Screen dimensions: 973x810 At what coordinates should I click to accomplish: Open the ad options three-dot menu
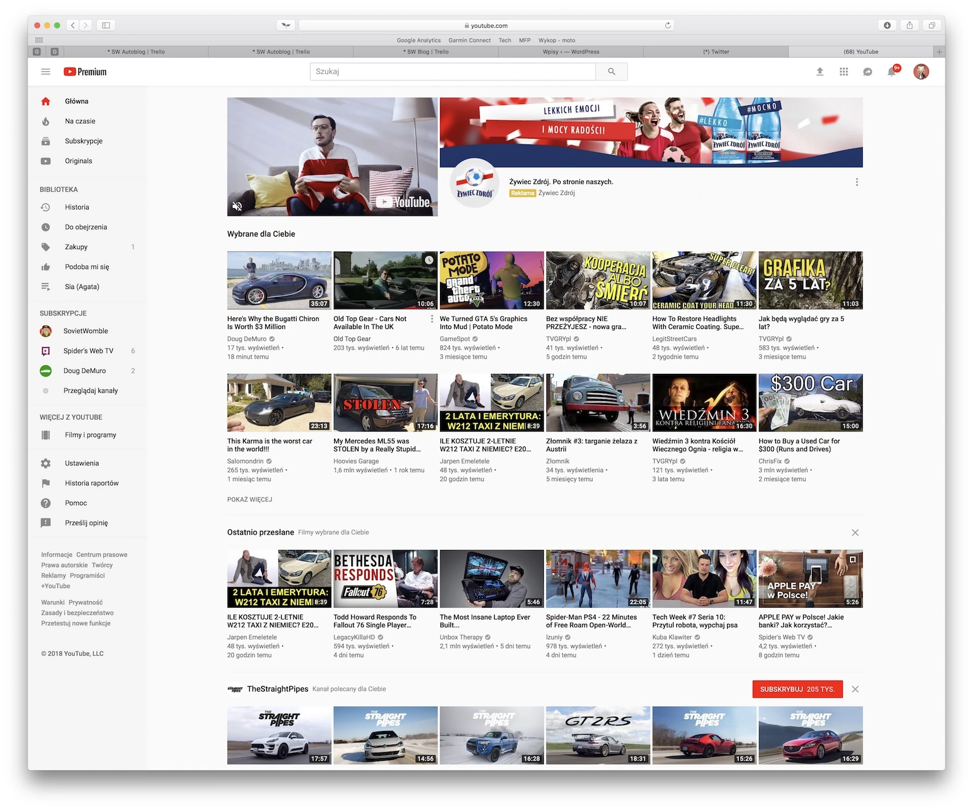coord(857,182)
